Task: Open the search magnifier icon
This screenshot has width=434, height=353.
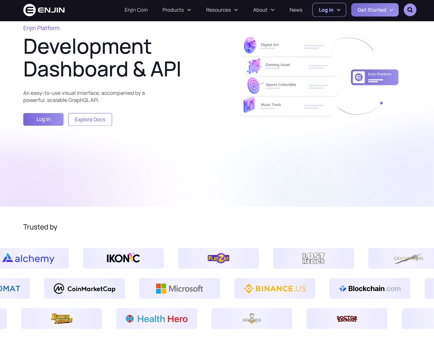Action: pyautogui.click(x=410, y=10)
